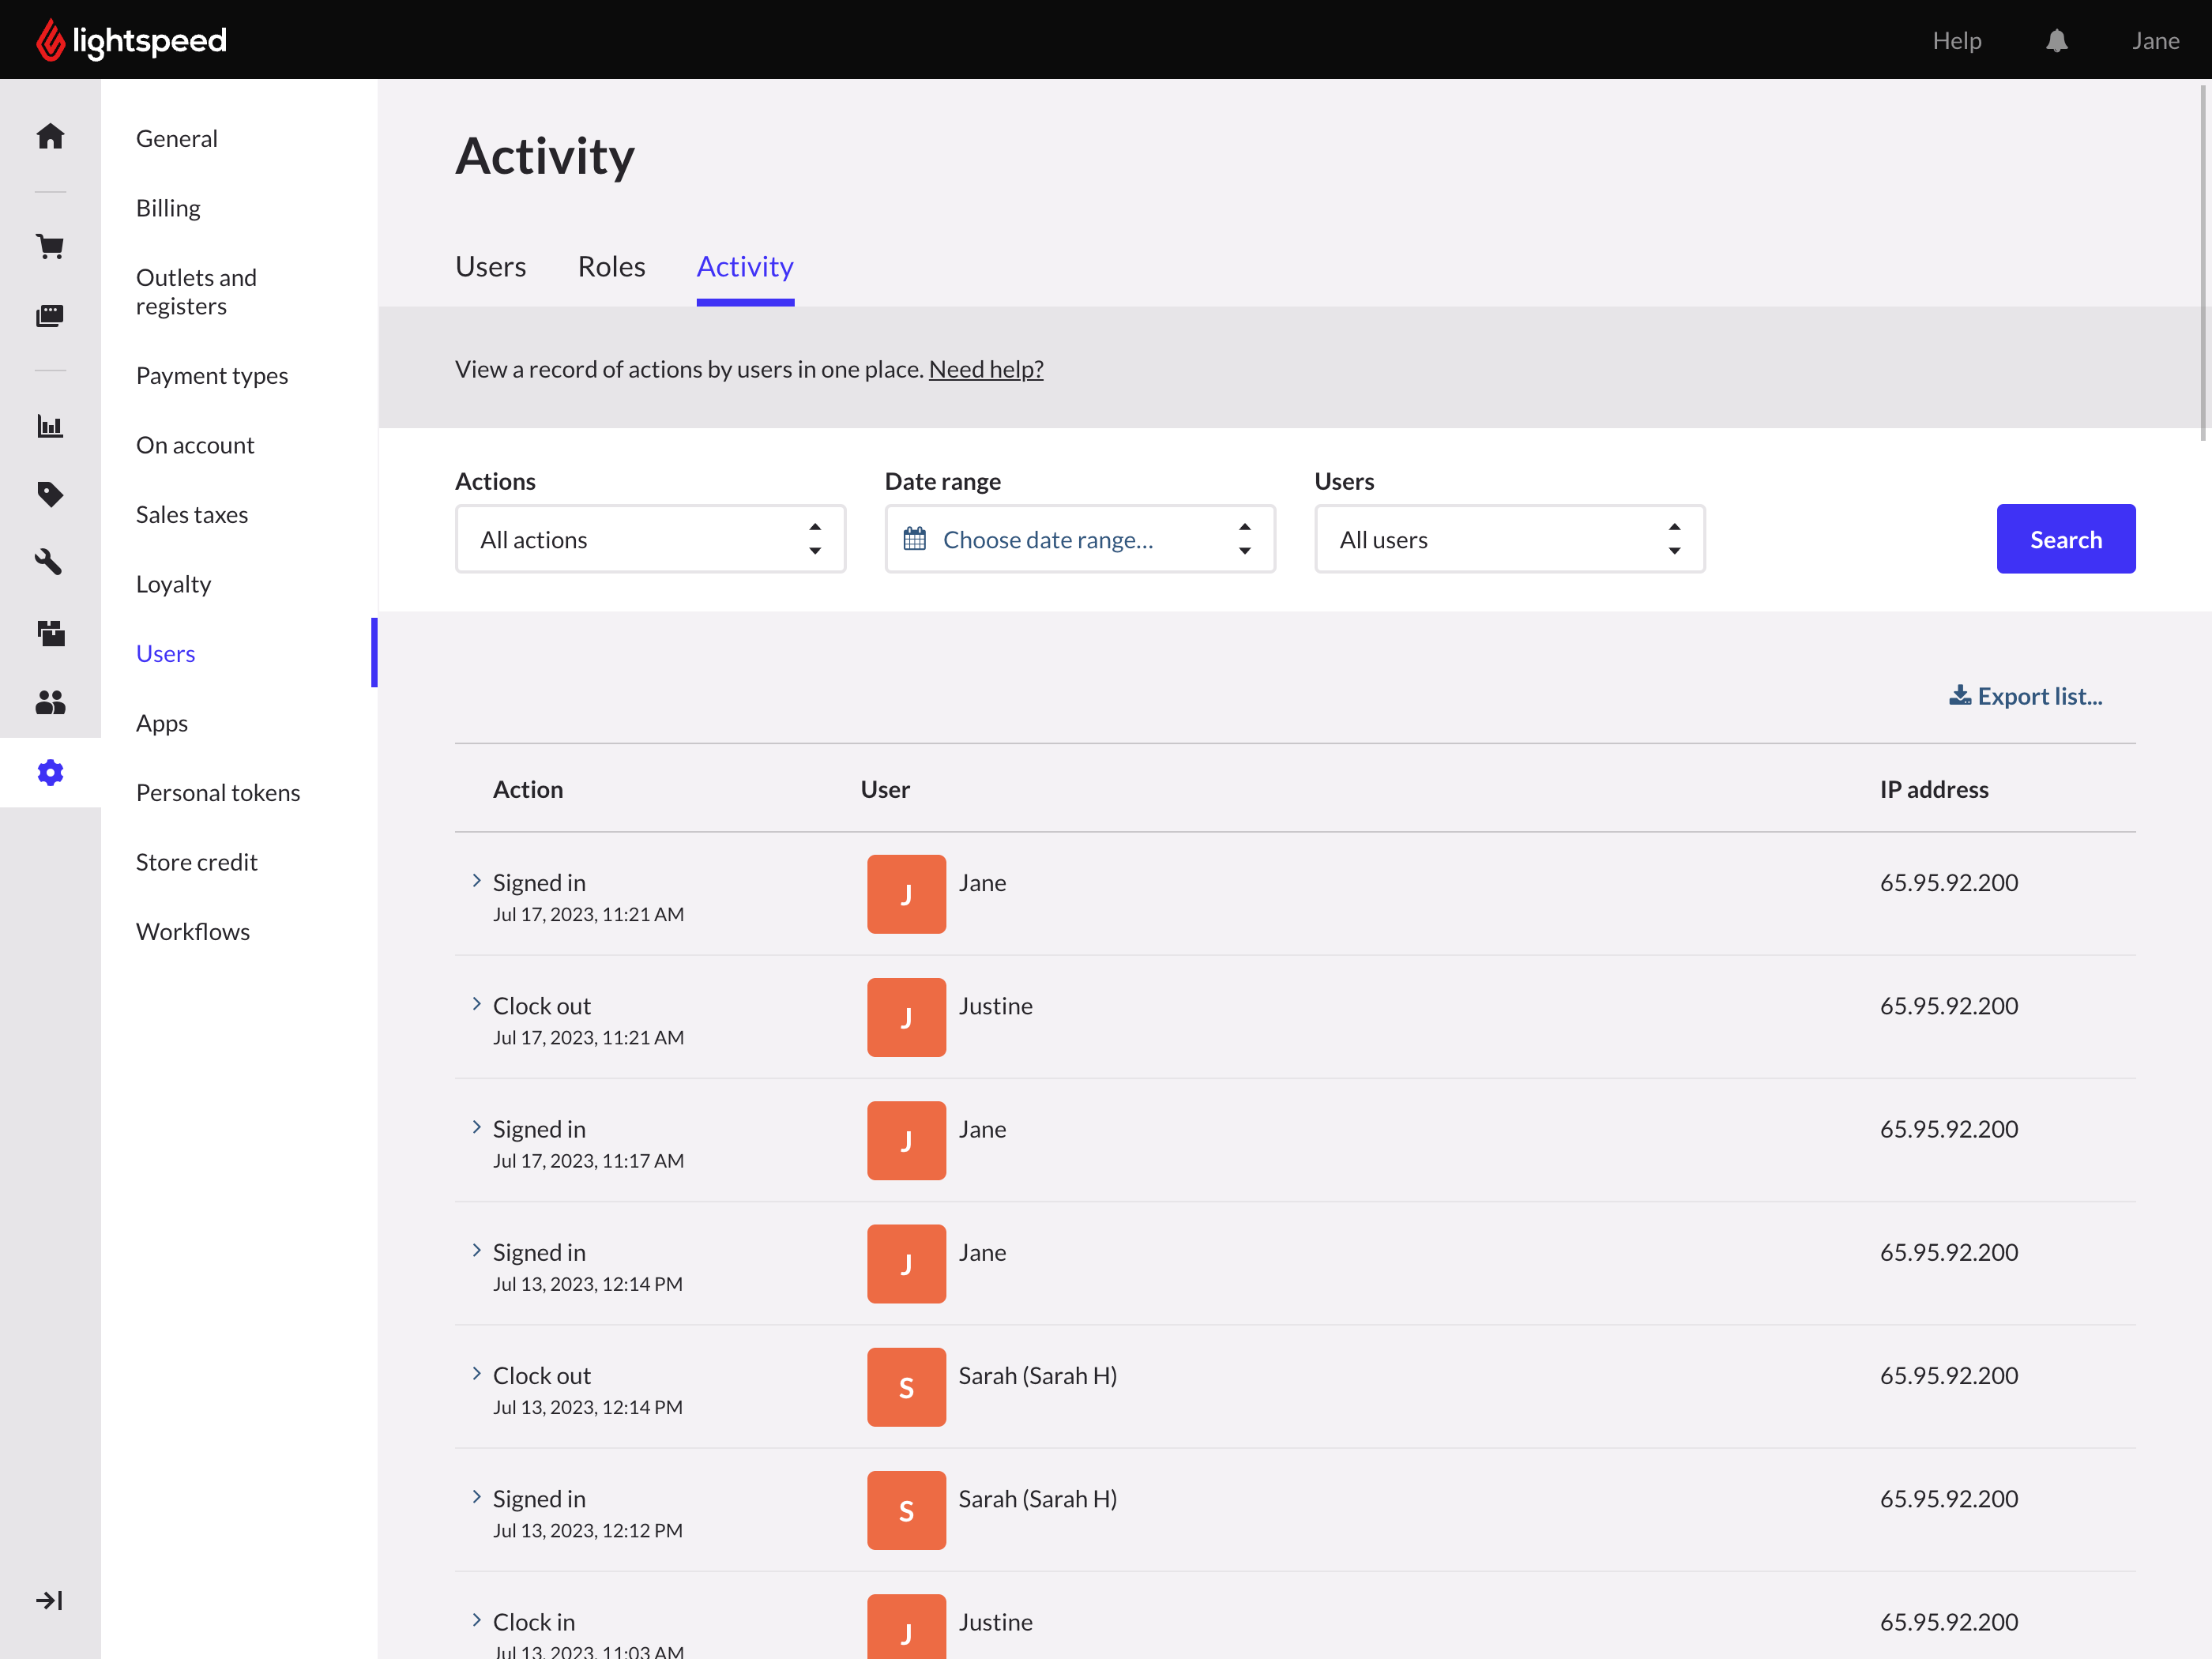Open the notifications bell icon

[x=2057, y=40]
